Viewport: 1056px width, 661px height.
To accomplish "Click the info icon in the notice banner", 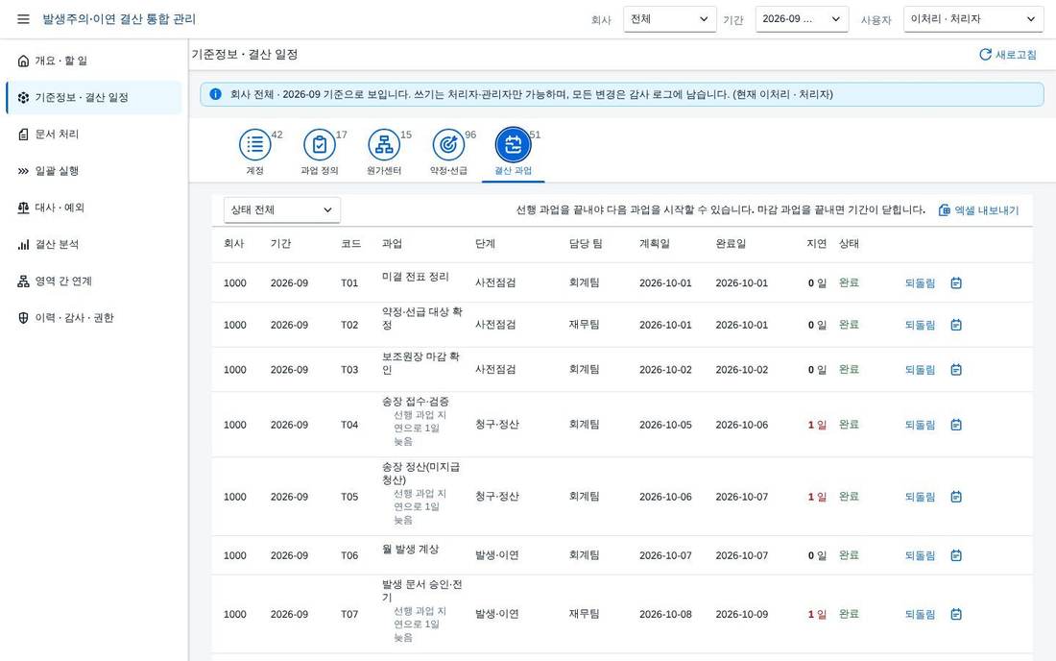I will [x=215, y=94].
